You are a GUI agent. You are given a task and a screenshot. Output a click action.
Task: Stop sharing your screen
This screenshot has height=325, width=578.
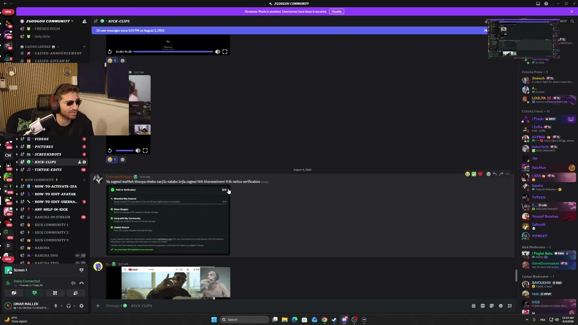point(34,293)
